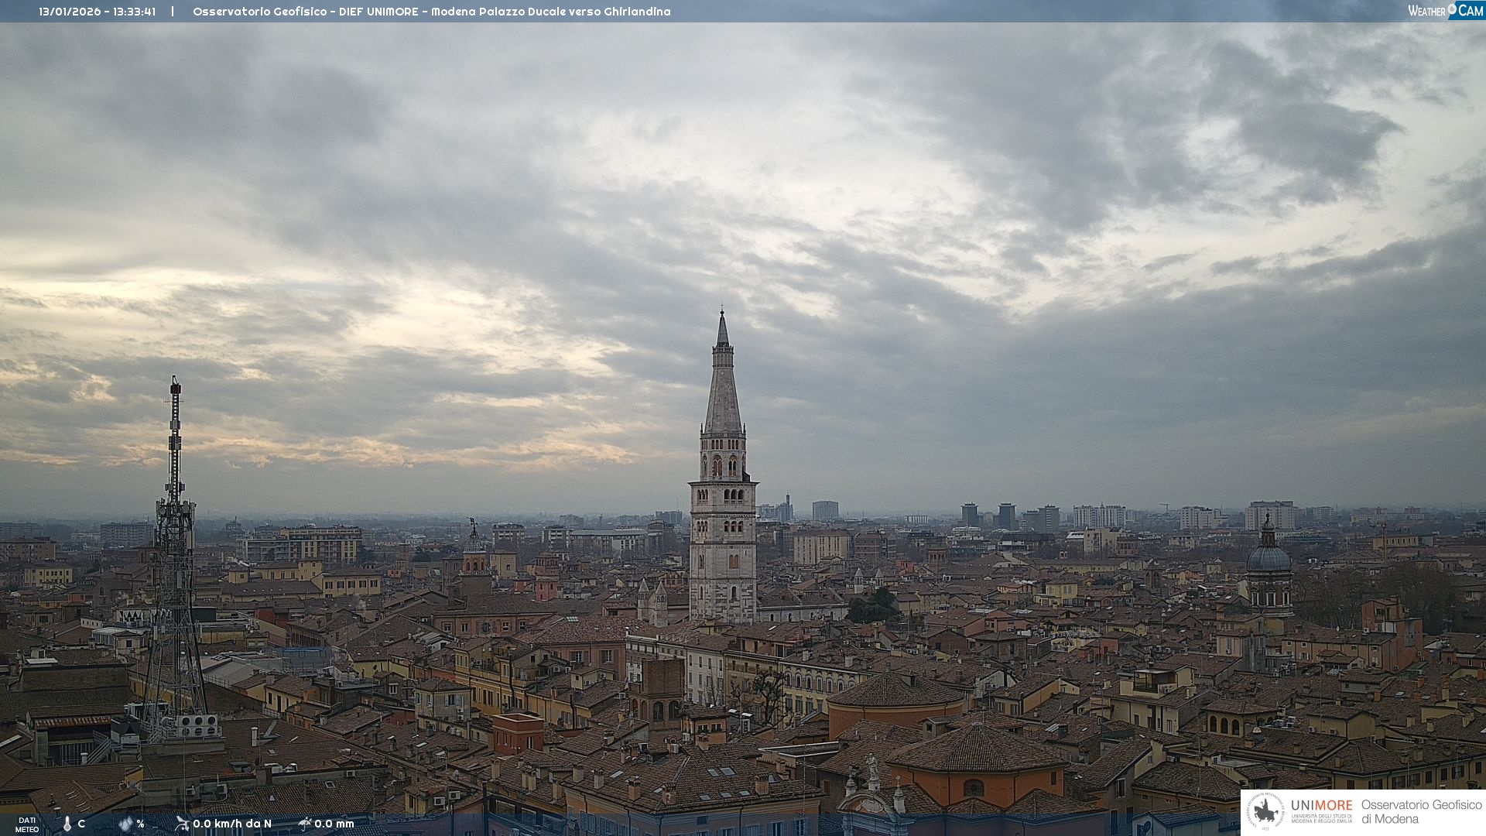The height and width of the screenshot is (836, 1486).
Task: Click the humidity percent symbol
Action: pos(140,824)
